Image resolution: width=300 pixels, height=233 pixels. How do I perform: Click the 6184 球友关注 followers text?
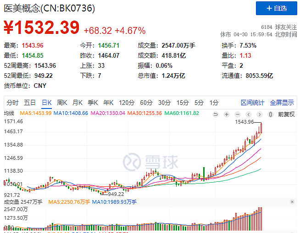[x=279, y=27]
